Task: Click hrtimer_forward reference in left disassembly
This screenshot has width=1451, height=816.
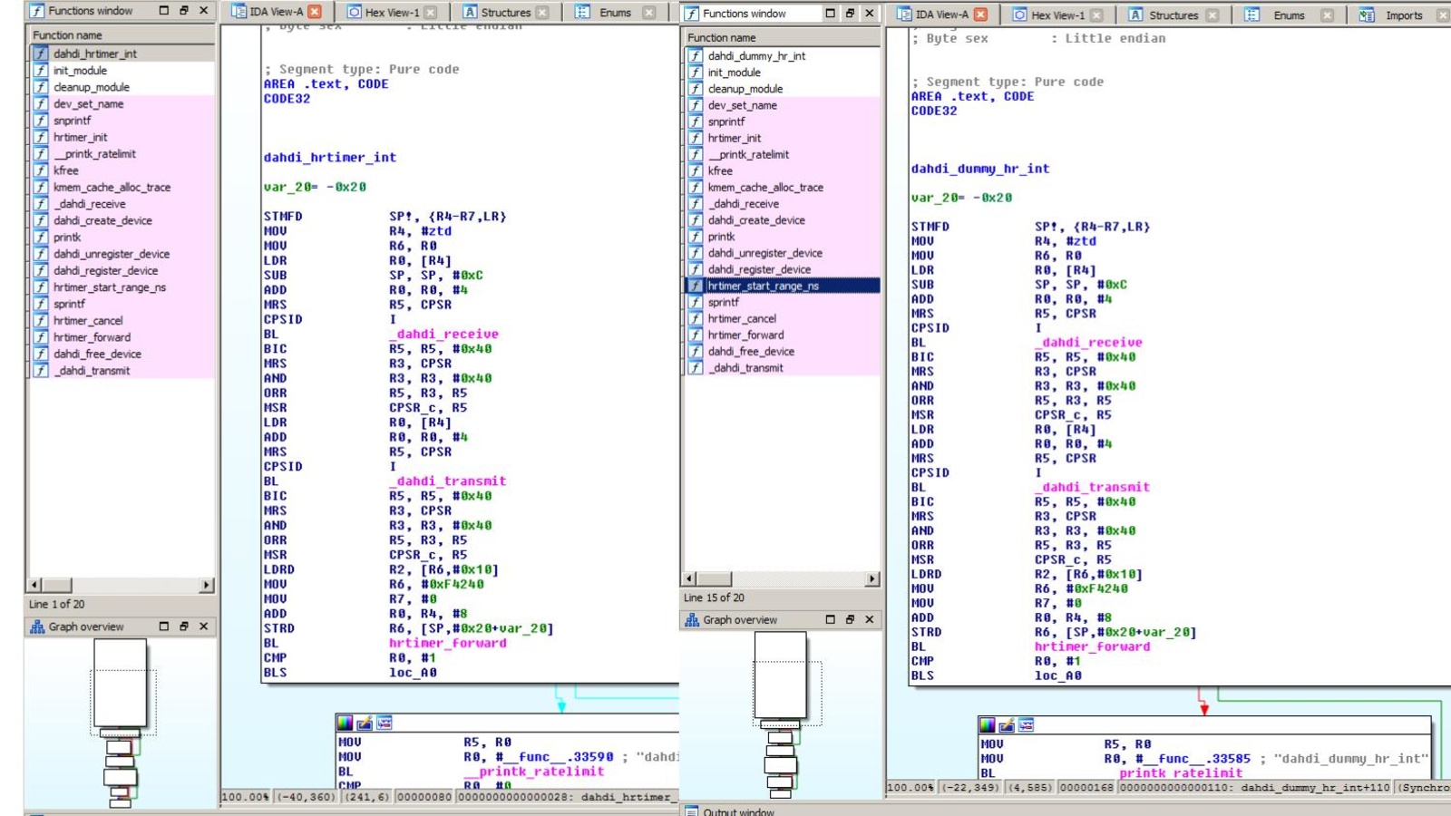Action: (448, 643)
